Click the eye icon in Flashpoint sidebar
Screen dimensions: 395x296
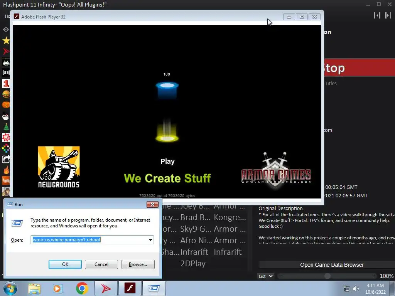[6, 29]
